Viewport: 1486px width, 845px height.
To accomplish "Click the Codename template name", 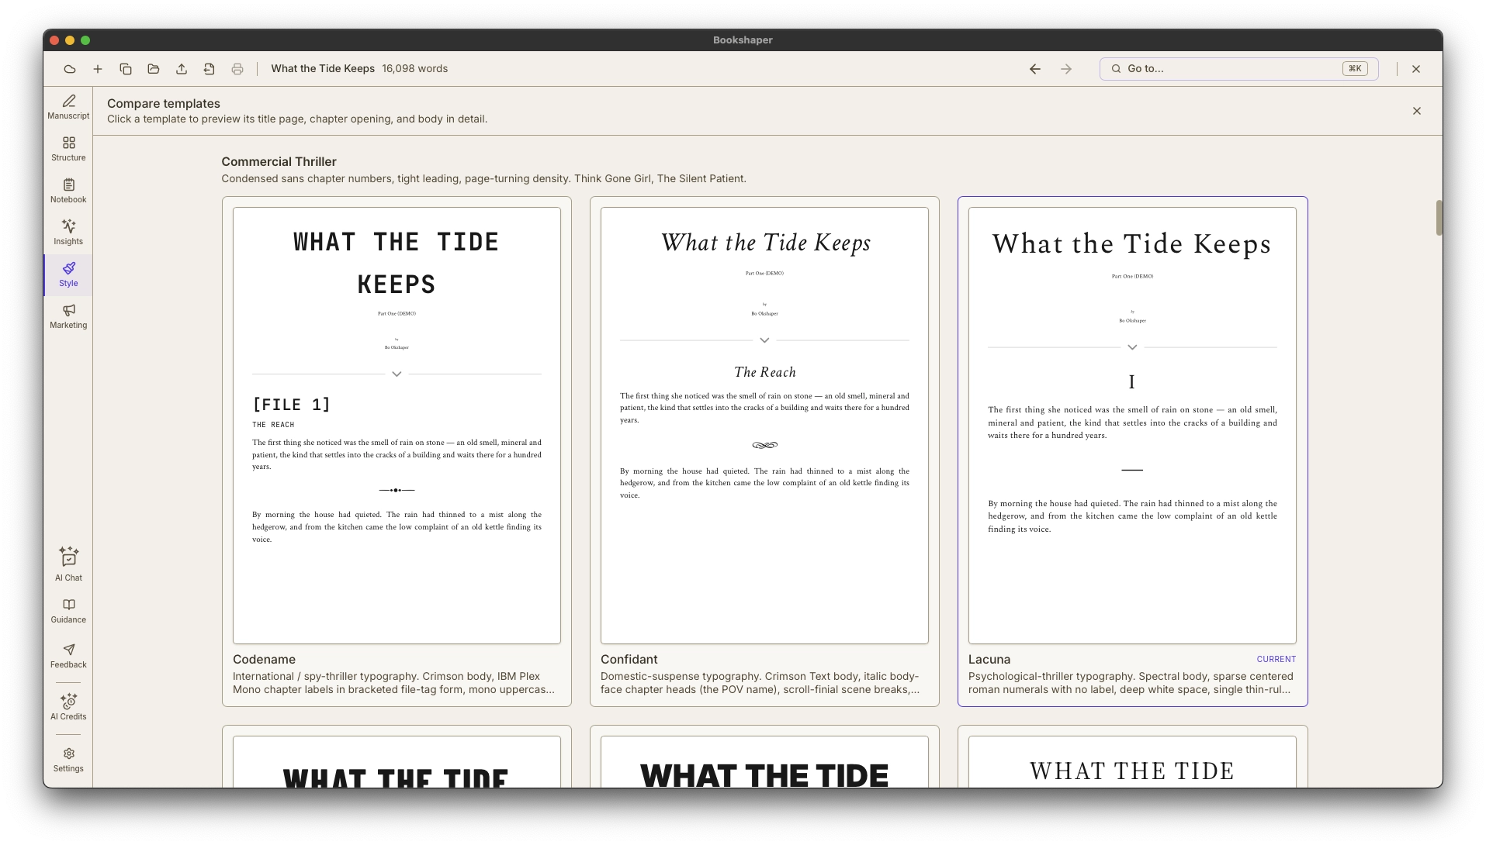I will pos(264,659).
